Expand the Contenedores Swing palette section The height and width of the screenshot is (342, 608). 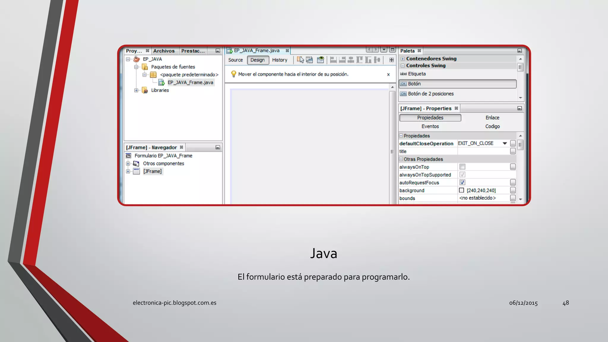click(x=403, y=59)
